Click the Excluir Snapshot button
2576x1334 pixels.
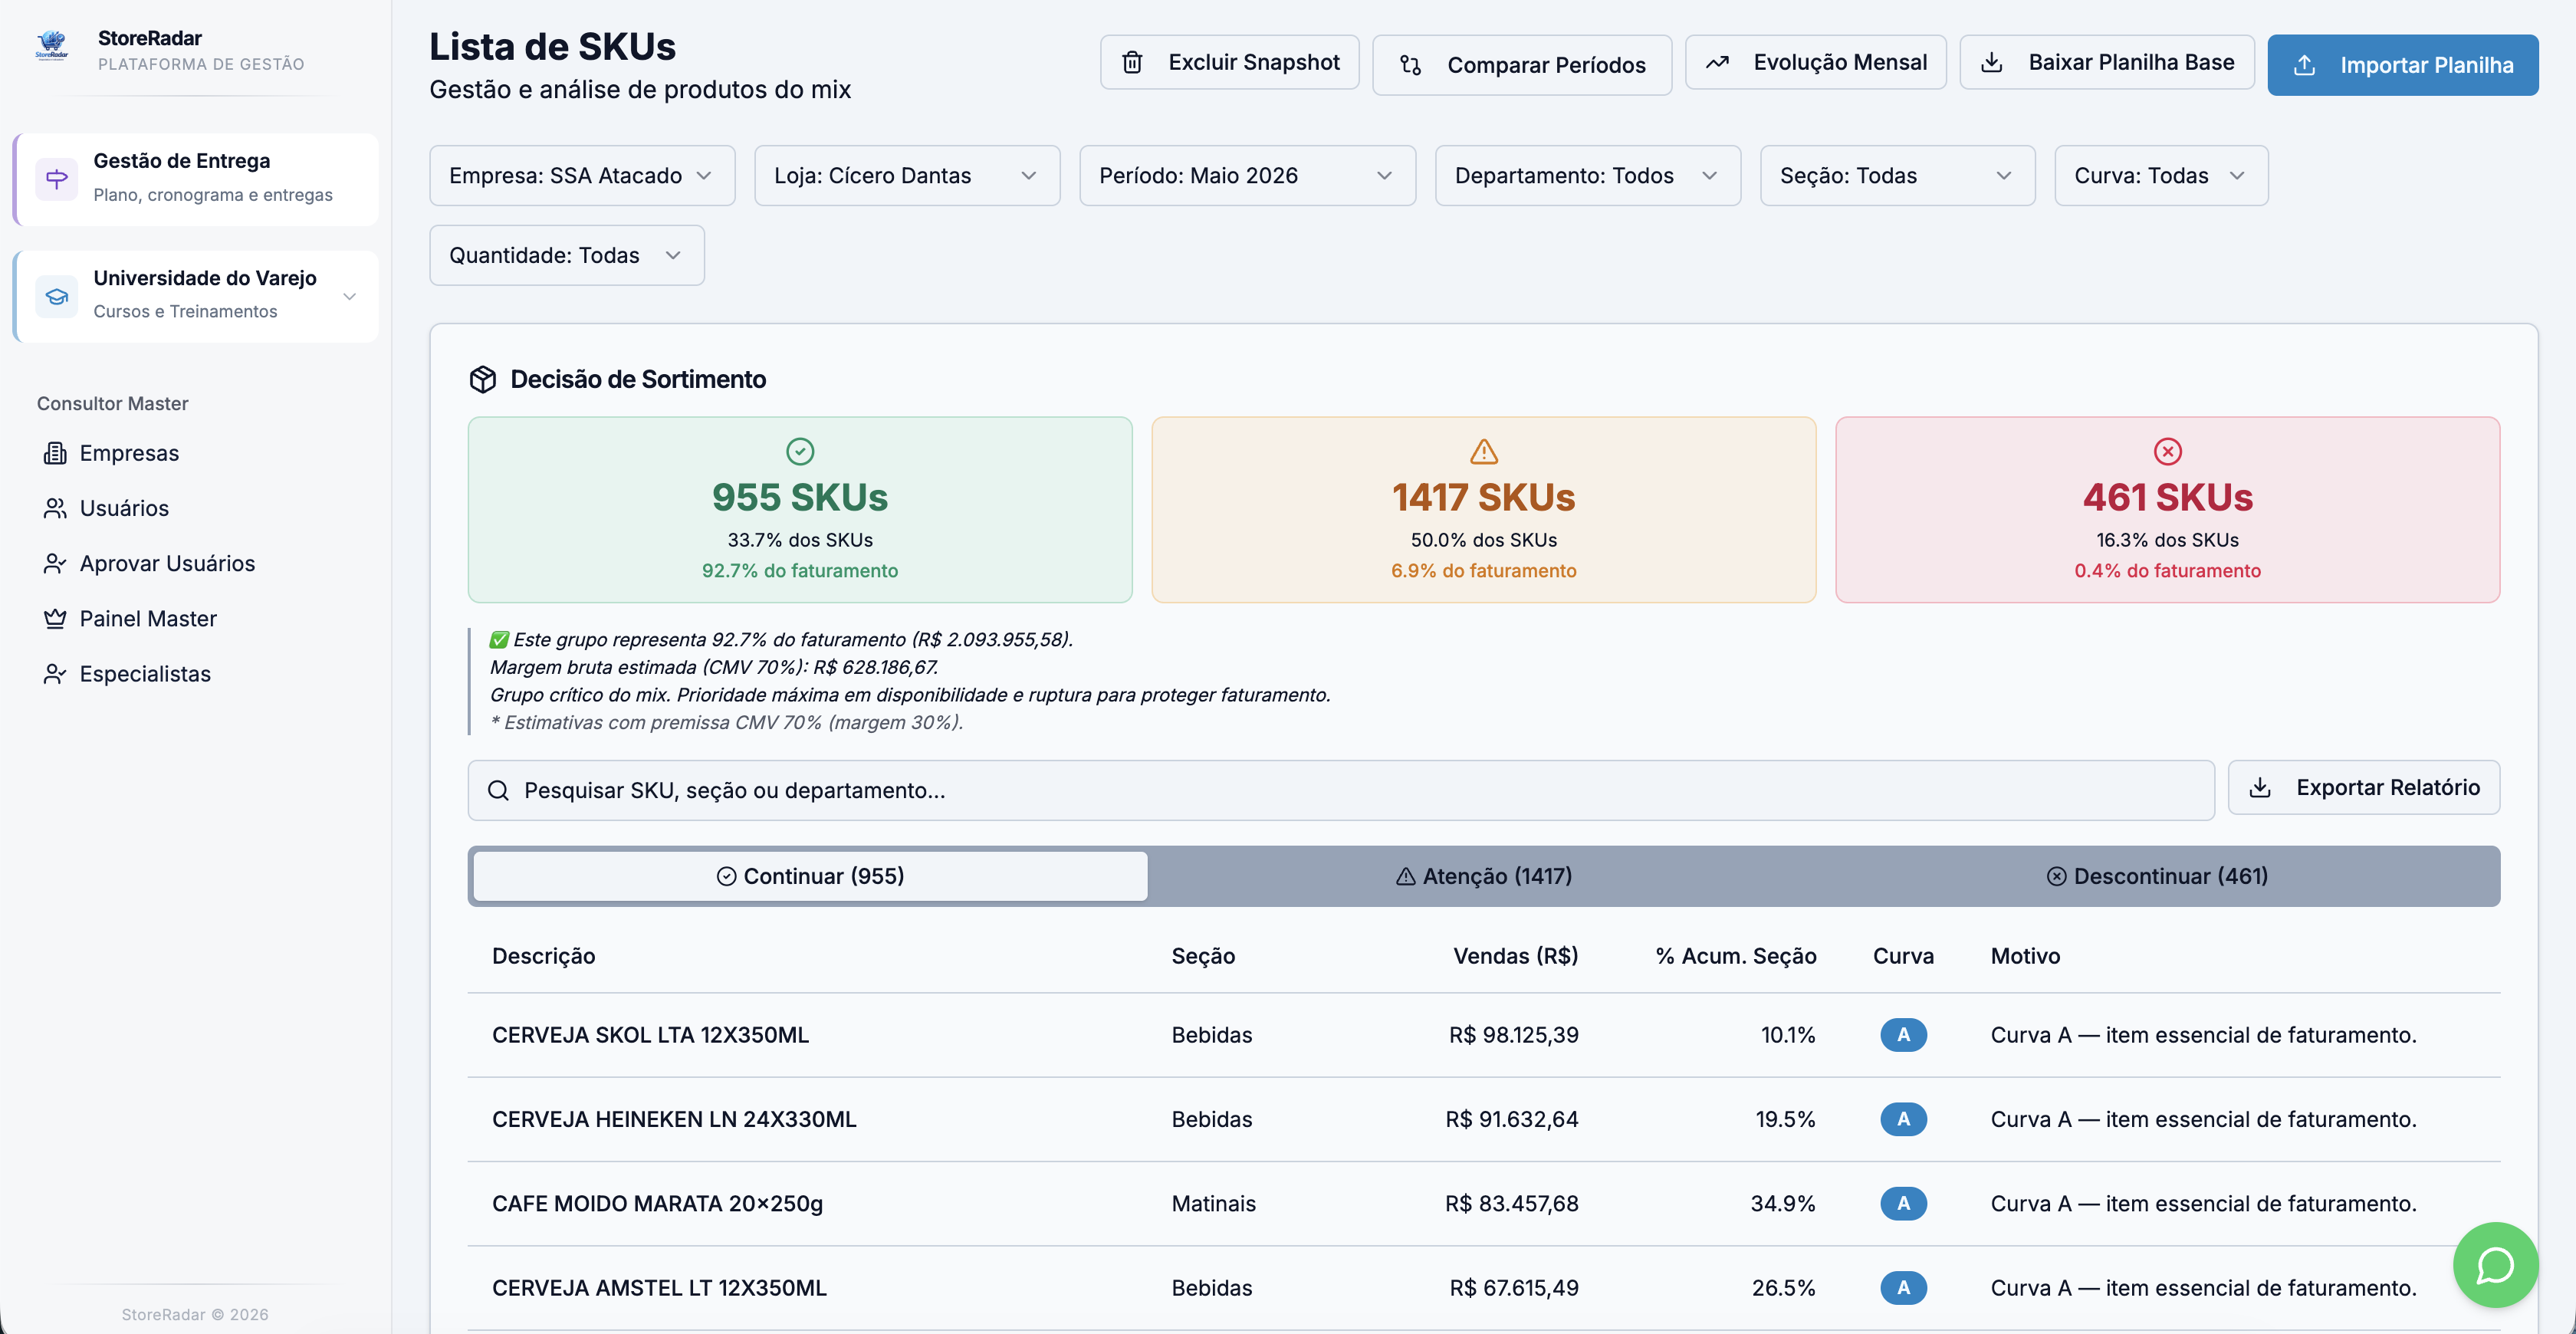coord(1229,62)
